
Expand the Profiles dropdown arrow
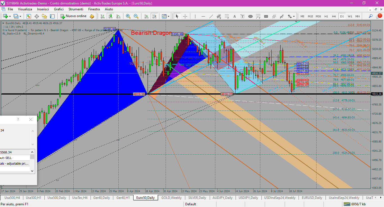coord(20,16)
